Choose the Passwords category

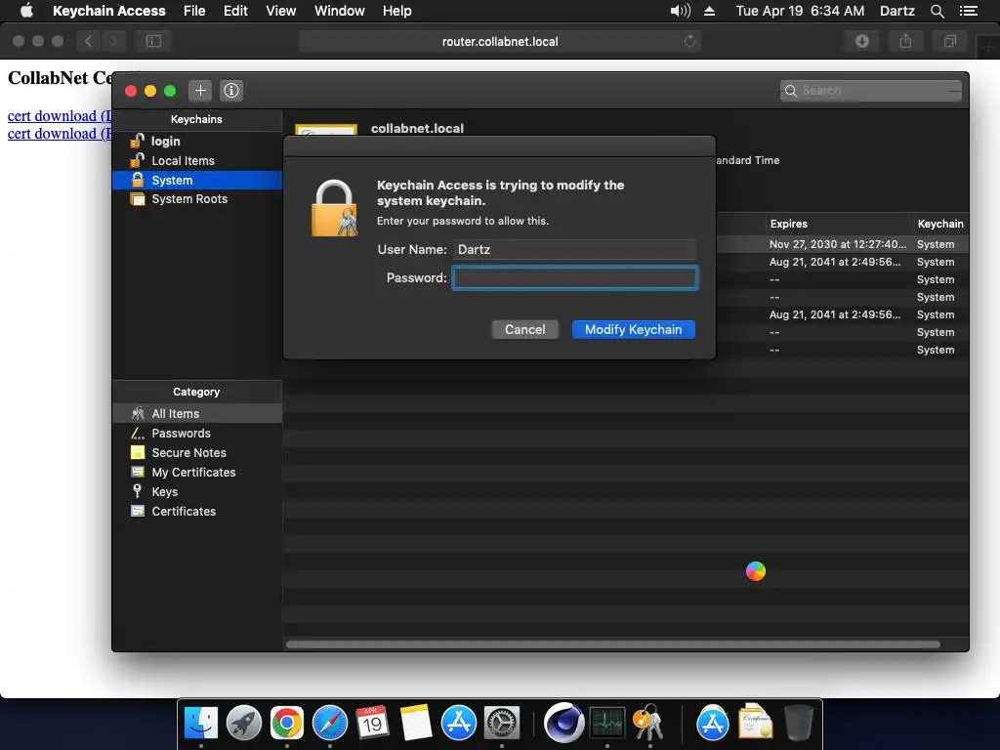point(181,433)
